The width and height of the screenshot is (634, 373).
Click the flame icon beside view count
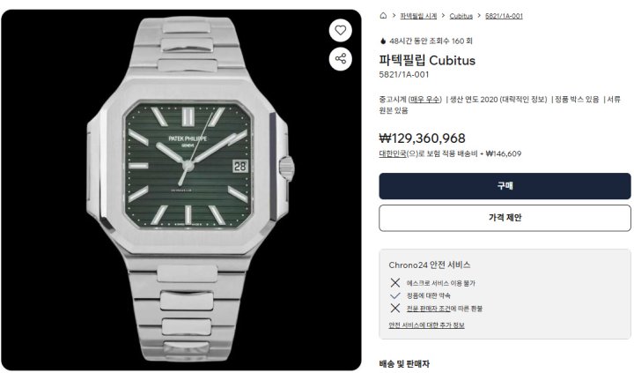383,41
